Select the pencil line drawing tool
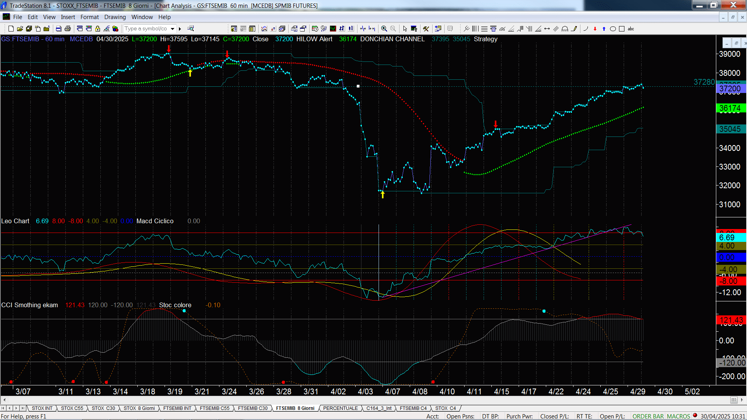747x420 pixels. 574,28
